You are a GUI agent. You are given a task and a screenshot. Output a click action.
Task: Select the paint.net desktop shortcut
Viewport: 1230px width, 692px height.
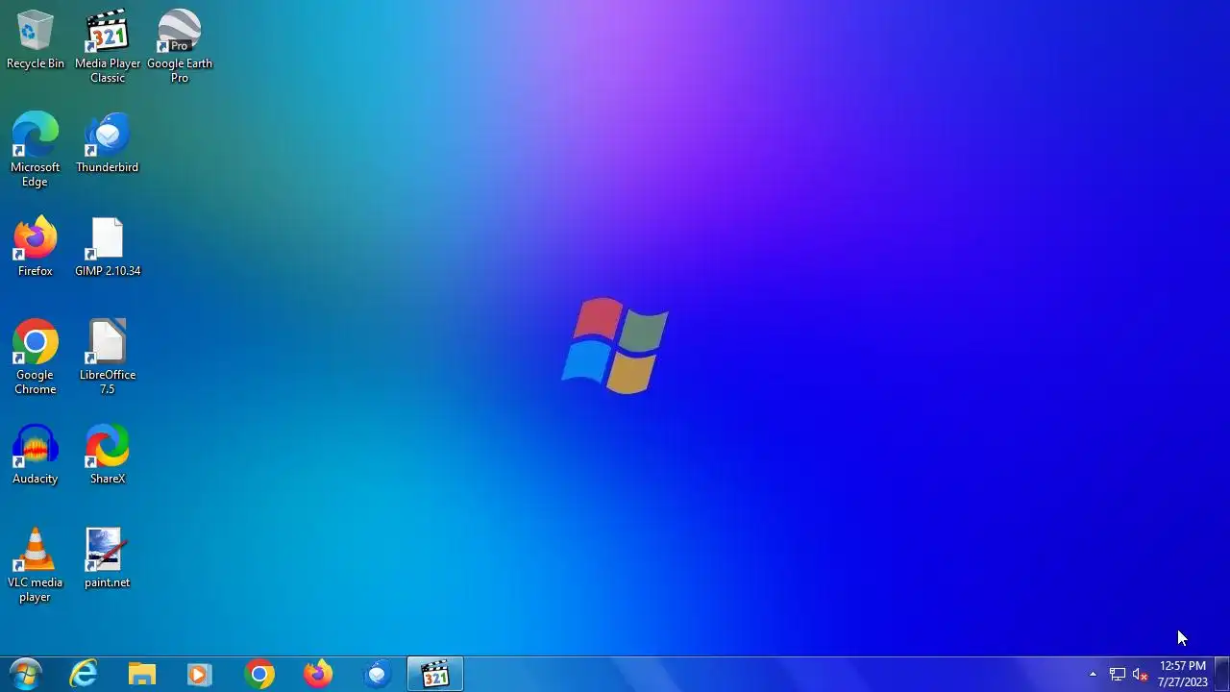pyautogui.click(x=108, y=558)
